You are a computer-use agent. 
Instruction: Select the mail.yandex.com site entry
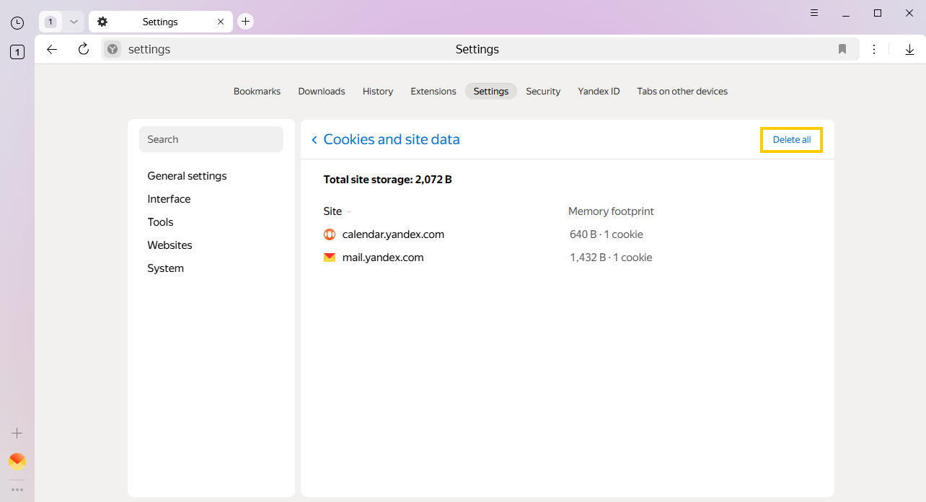[382, 257]
